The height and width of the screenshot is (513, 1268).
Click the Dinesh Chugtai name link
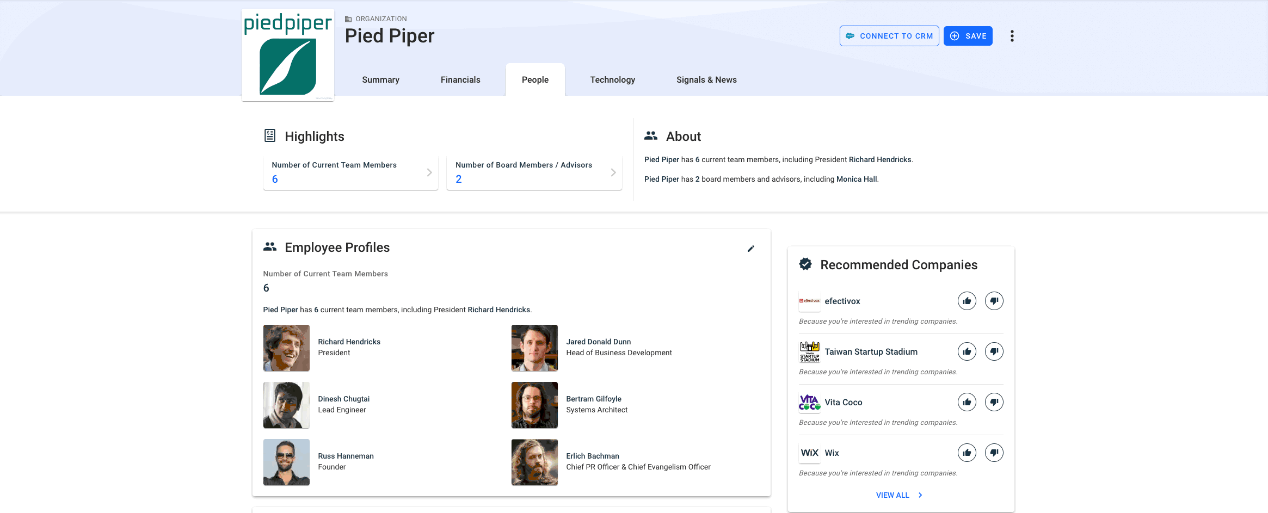[x=343, y=399]
